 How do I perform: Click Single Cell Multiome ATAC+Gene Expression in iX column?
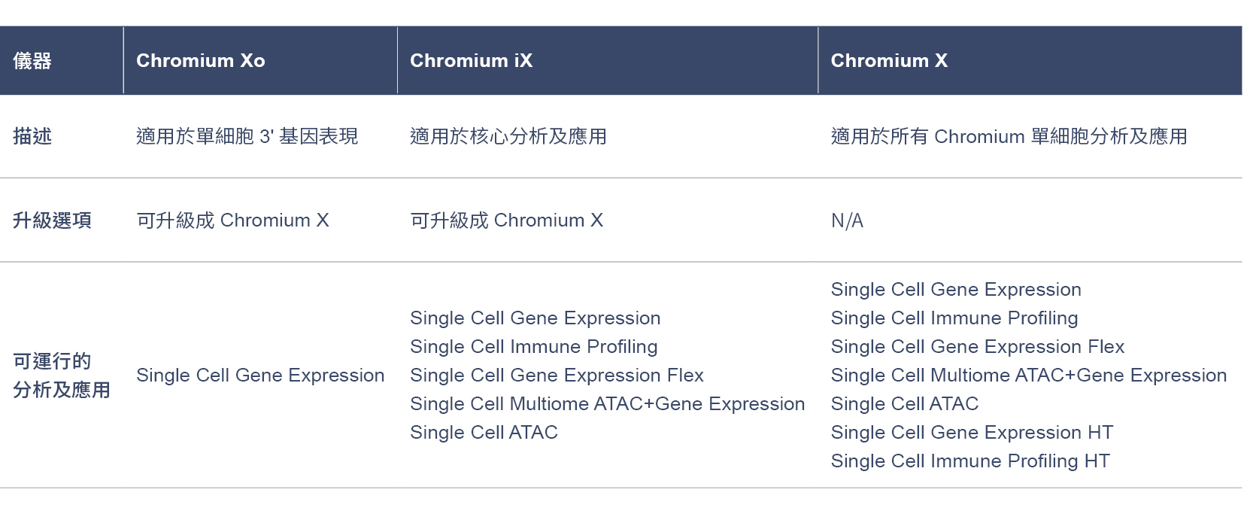608,404
